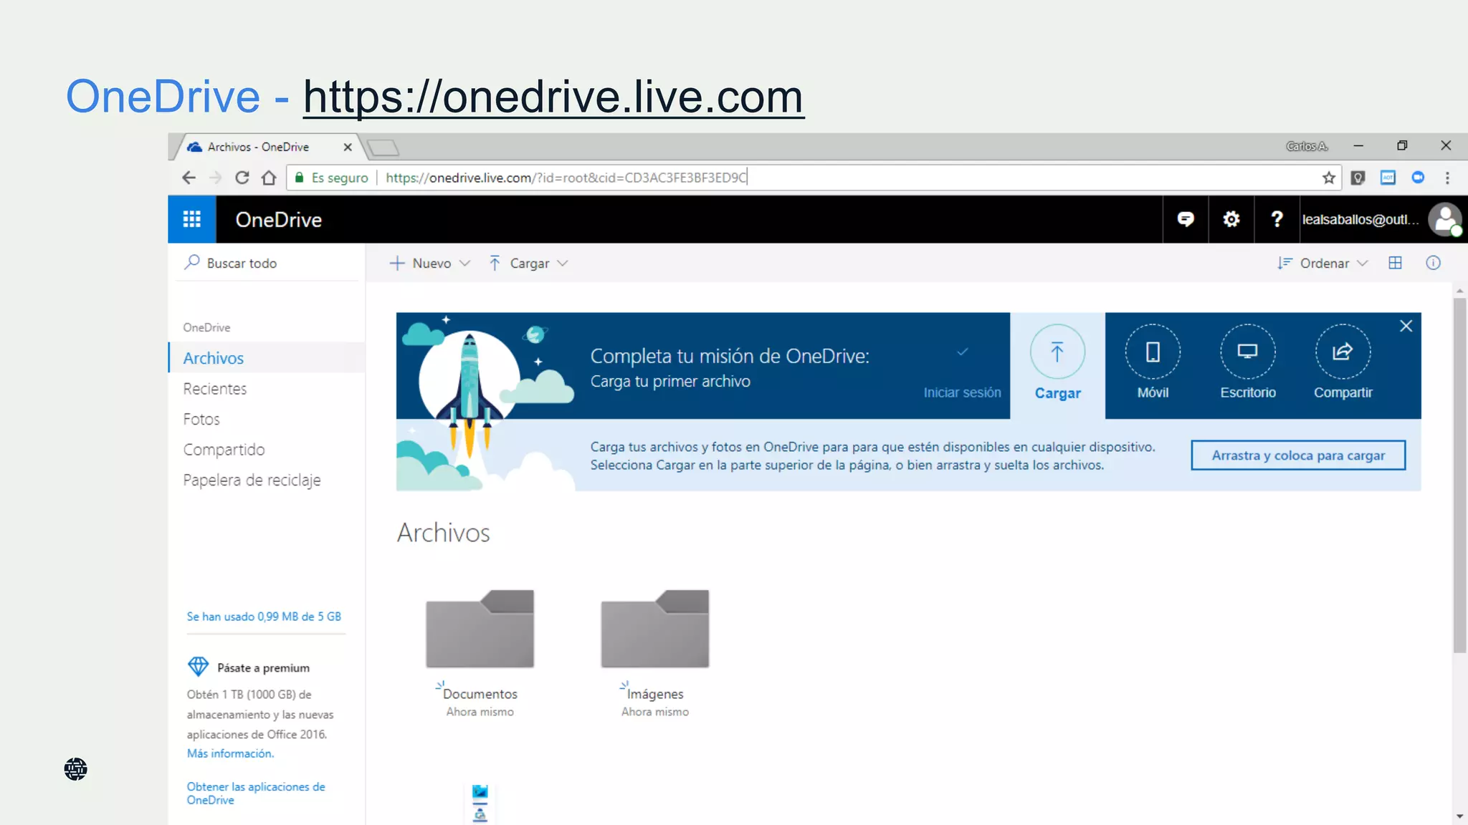1468x825 pixels.
Task: Click the secure padlock icon
Action: point(300,178)
